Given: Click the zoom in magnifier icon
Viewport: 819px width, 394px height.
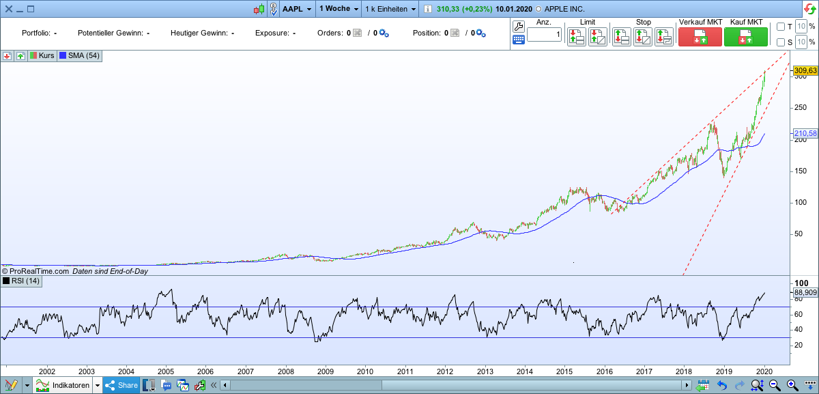Looking at the screenshot, I should tap(792, 385).
